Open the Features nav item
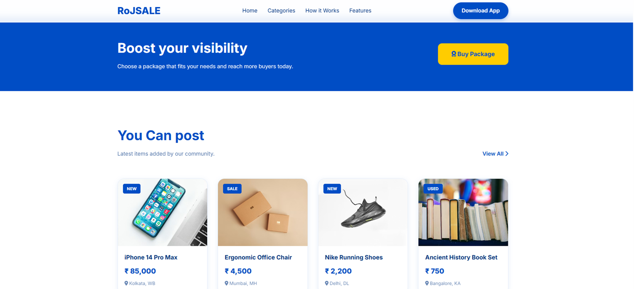The width and height of the screenshot is (638, 289). point(360,11)
